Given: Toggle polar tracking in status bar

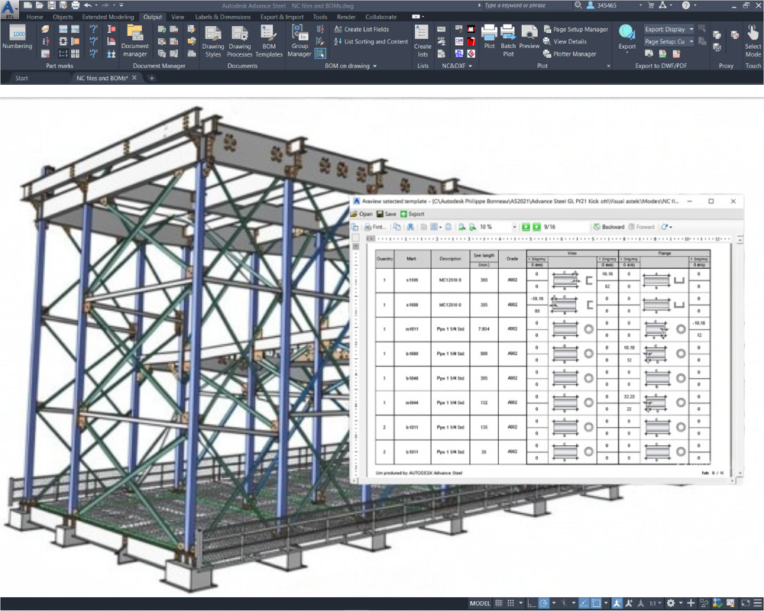Looking at the screenshot, I should (544, 603).
